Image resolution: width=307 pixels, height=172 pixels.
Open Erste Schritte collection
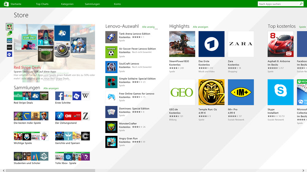pyautogui.click(x=72, y=98)
